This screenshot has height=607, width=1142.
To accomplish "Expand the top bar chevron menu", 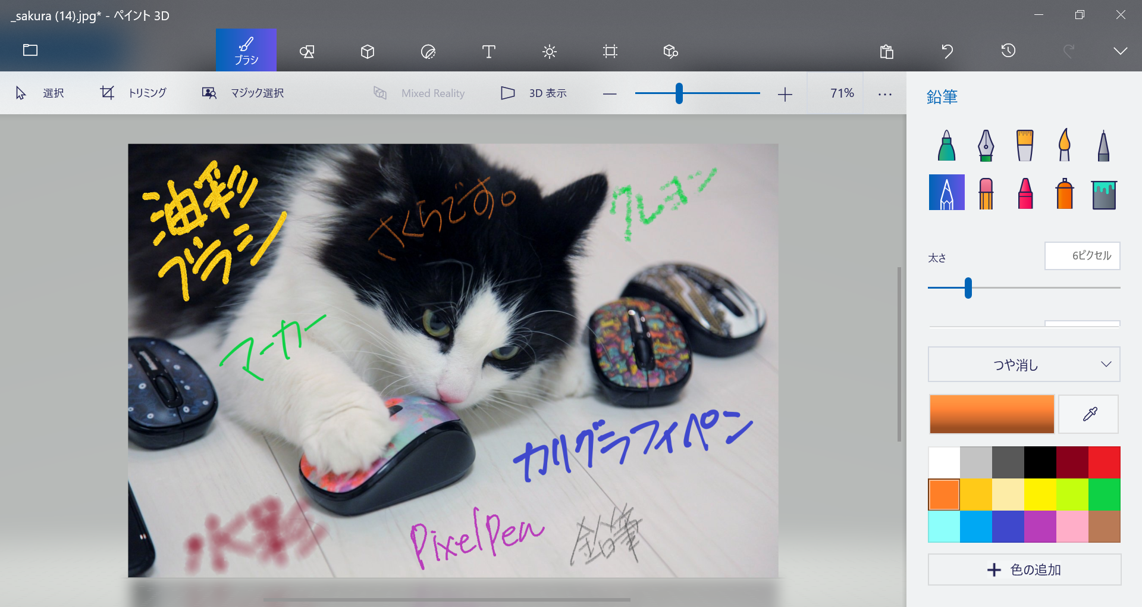I will pos(1121,51).
